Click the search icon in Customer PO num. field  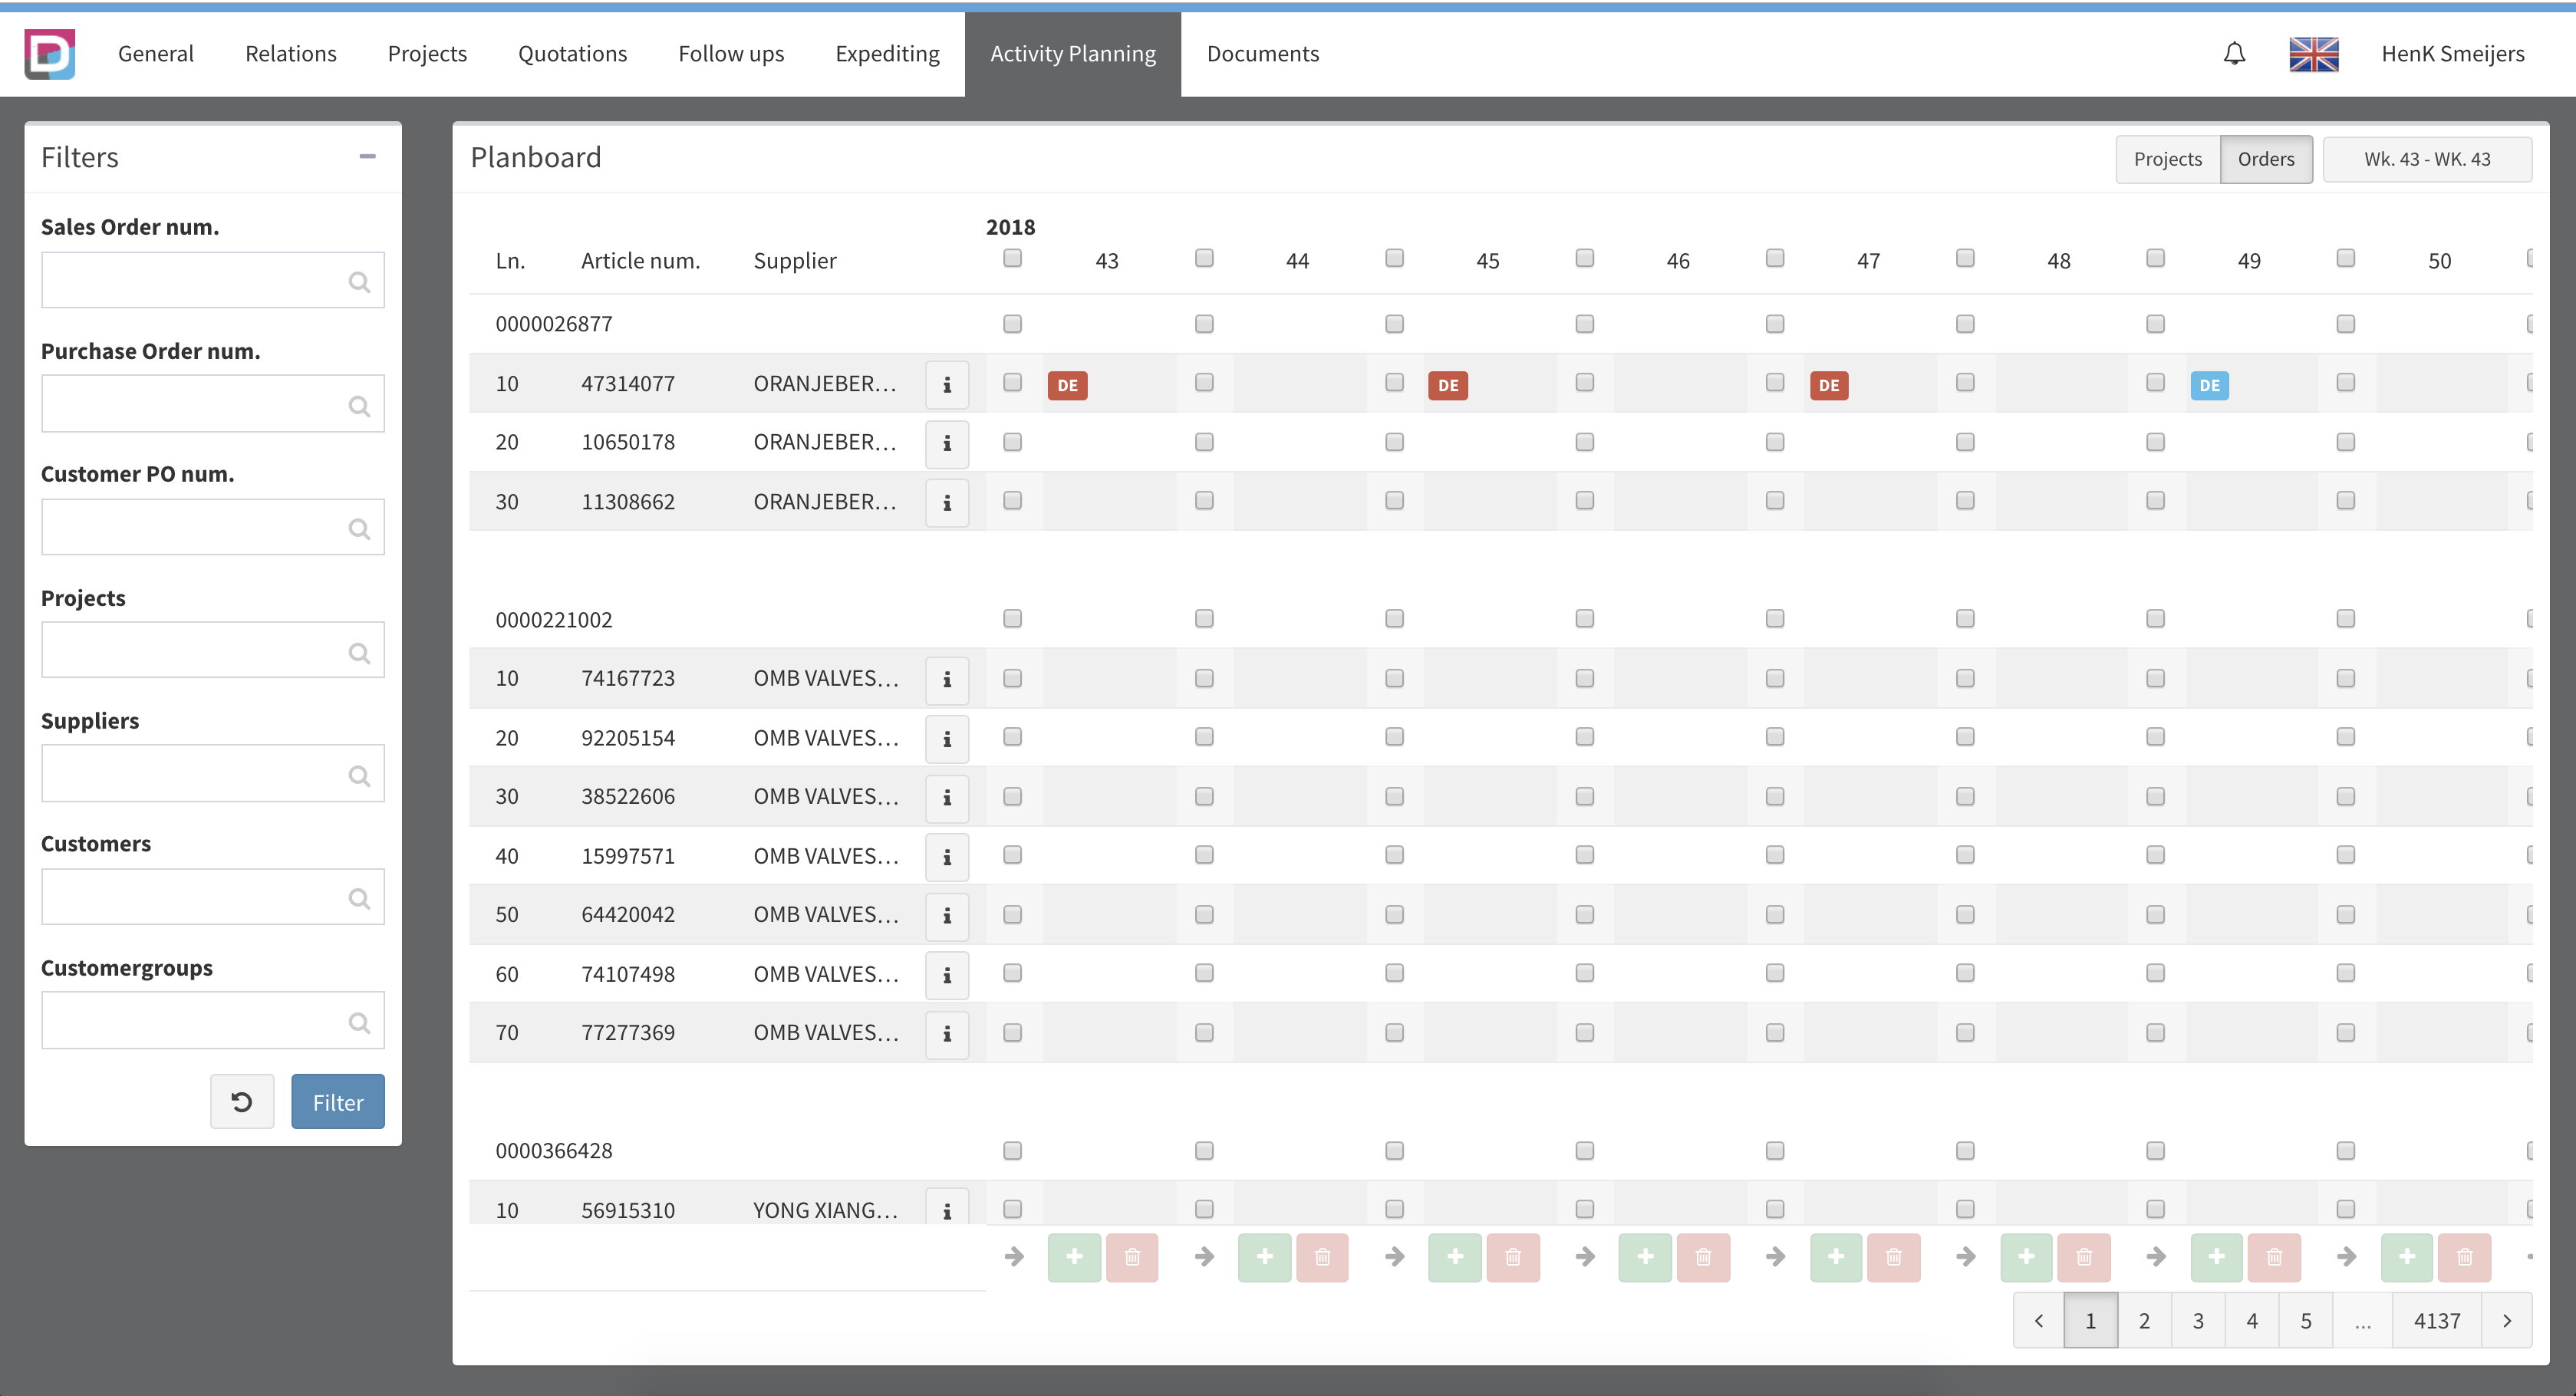pyautogui.click(x=359, y=529)
